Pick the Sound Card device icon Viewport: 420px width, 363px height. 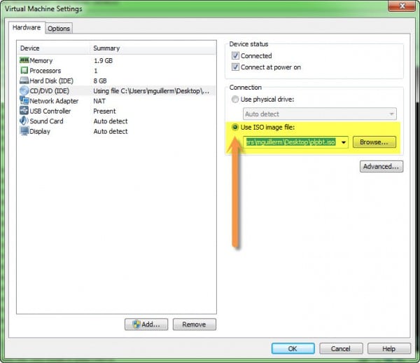(x=24, y=121)
